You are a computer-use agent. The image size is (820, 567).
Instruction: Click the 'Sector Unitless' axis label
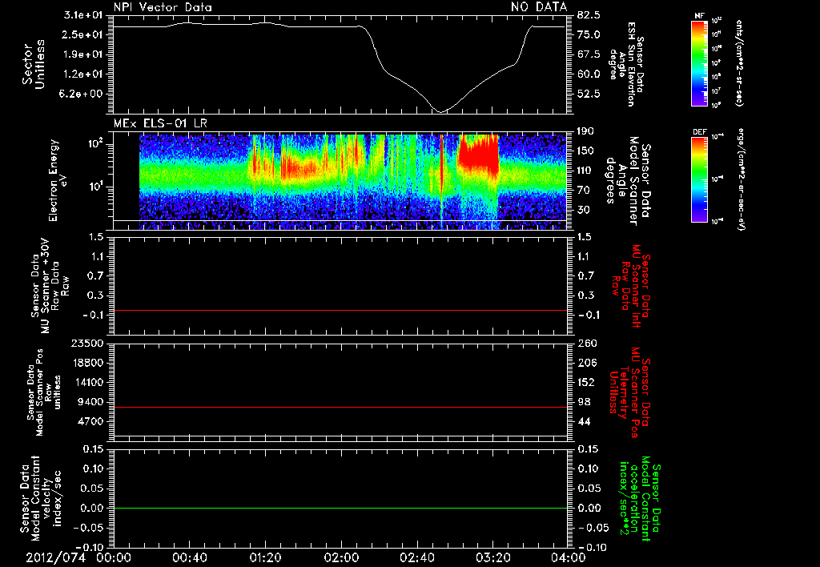tap(34, 64)
